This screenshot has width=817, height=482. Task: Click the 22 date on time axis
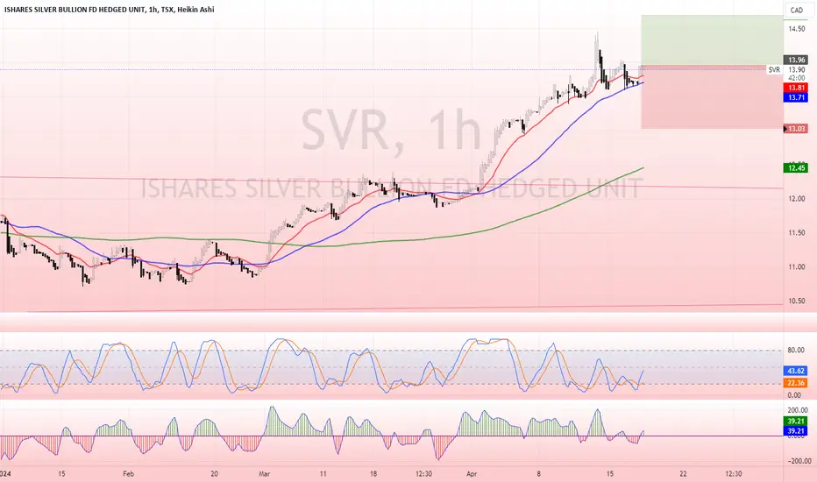point(683,474)
